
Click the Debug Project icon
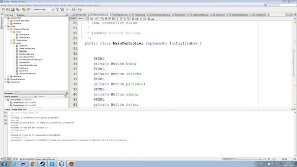73,9
